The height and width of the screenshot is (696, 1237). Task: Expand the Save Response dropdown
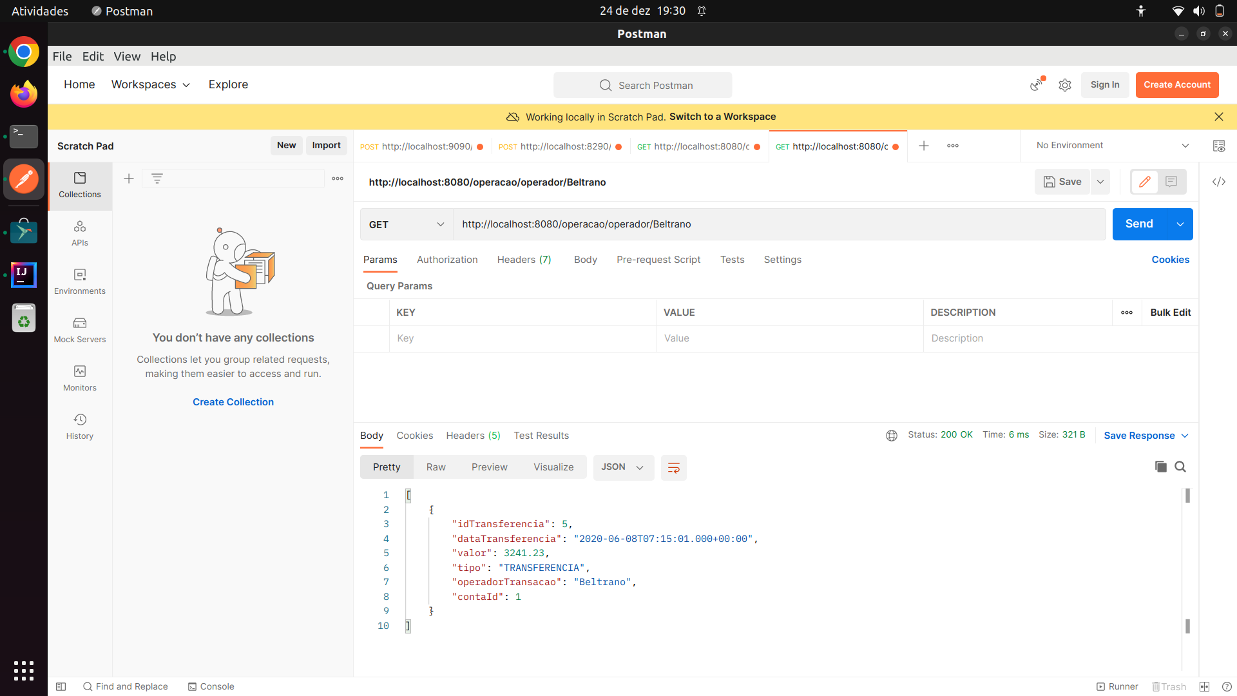[1185, 435]
